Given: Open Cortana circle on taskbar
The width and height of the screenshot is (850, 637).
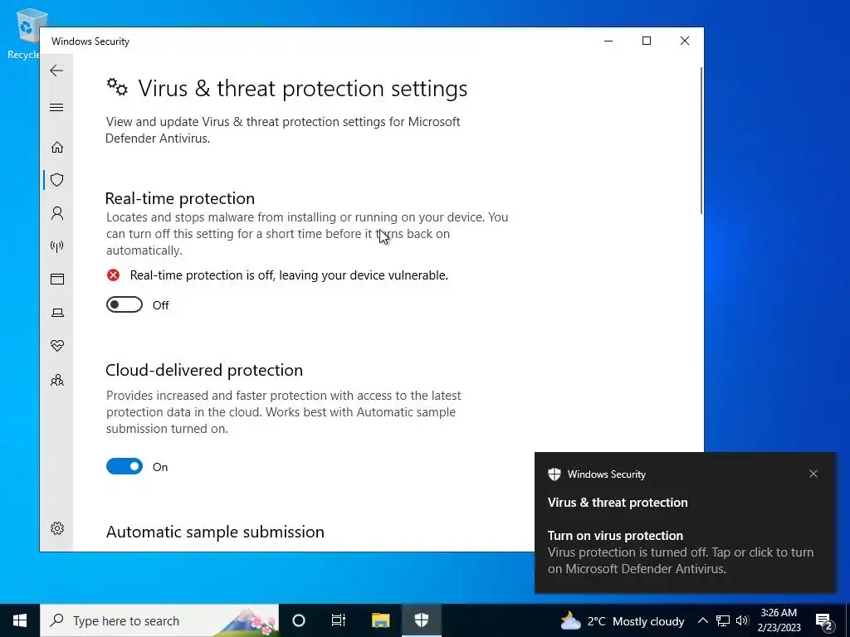Looking at the screenshot, I should [x=299, y=620].
